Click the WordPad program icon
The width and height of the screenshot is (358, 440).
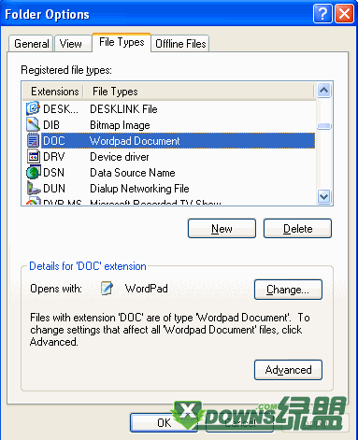[107, 288]
